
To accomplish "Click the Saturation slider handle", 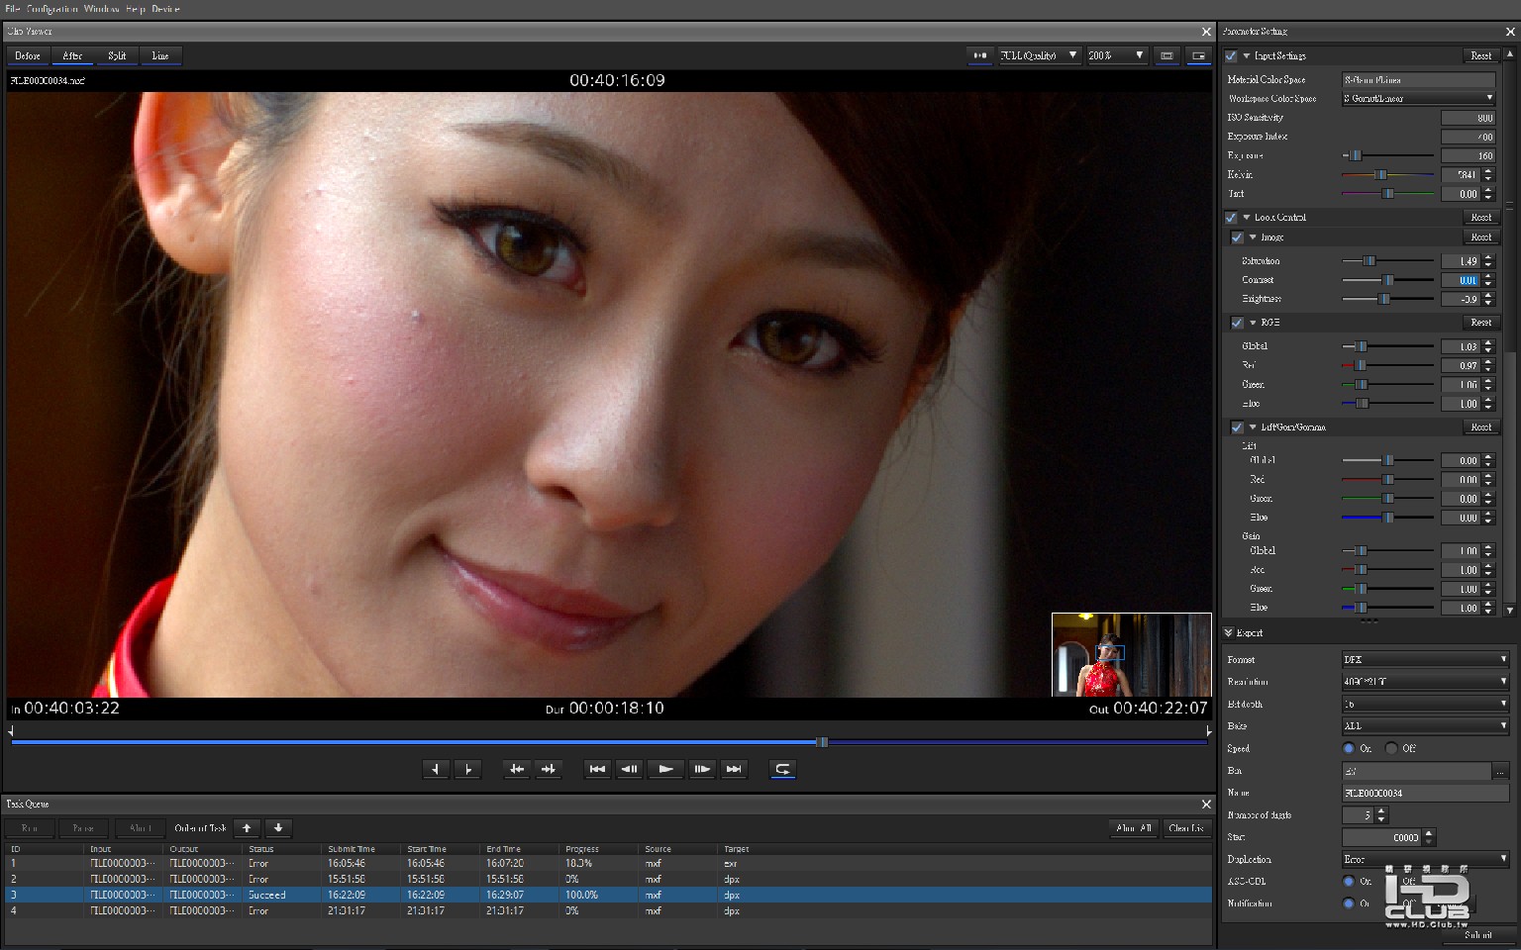I will (1369, 261).
